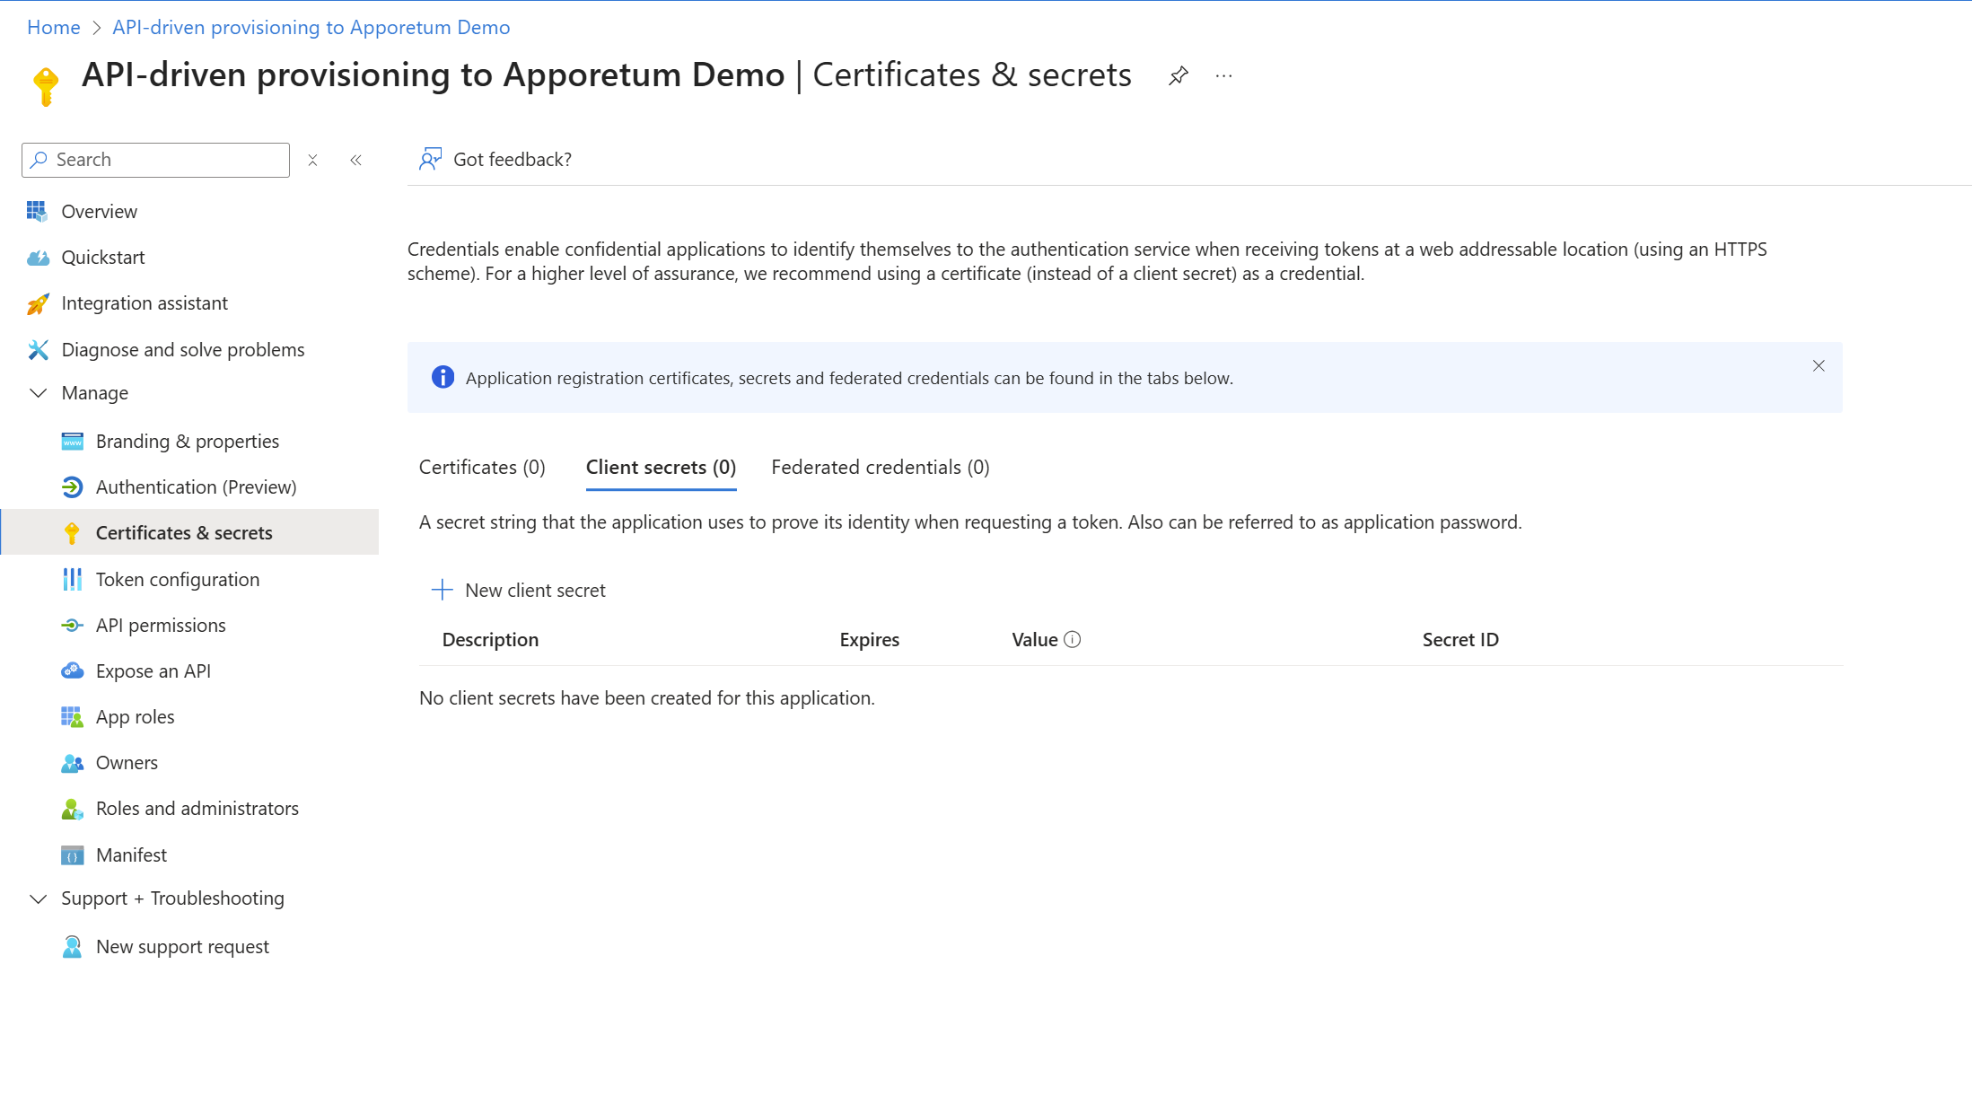
Task: Open API permissions section
Action: click(160, 625)
